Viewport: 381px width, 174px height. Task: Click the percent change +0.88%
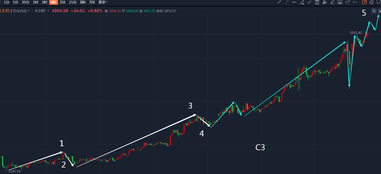(95, 11)
